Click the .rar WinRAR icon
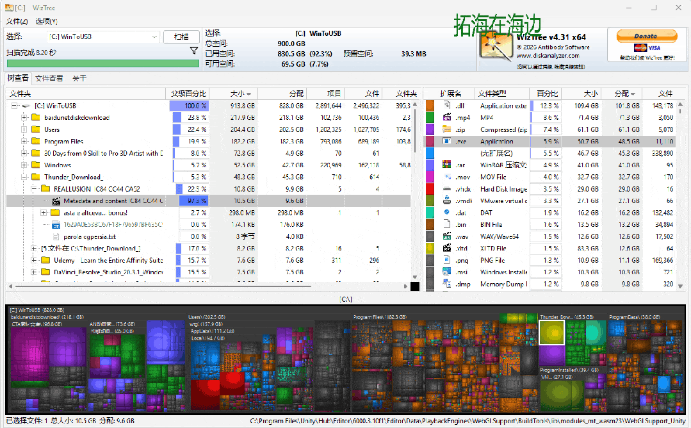 (447, 165)
